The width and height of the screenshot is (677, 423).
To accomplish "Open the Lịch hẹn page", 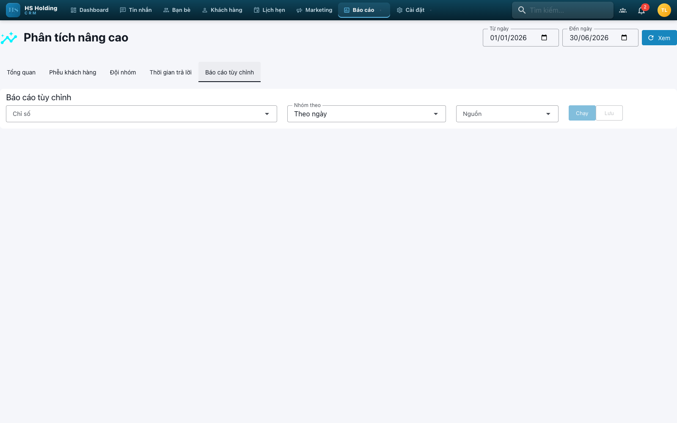I will tap(269, 10).
